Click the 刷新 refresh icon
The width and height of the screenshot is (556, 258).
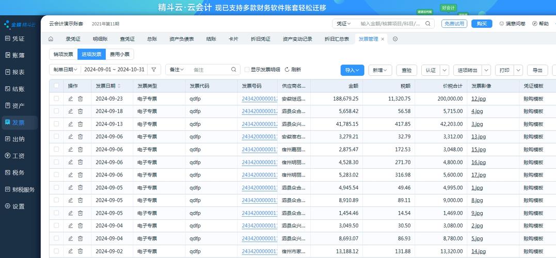pos(287,70)
